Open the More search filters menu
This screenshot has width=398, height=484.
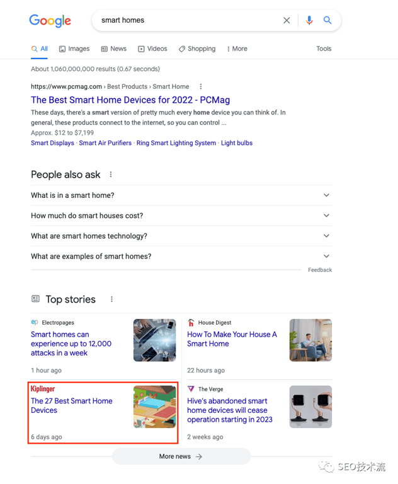[x=237, y=49]
